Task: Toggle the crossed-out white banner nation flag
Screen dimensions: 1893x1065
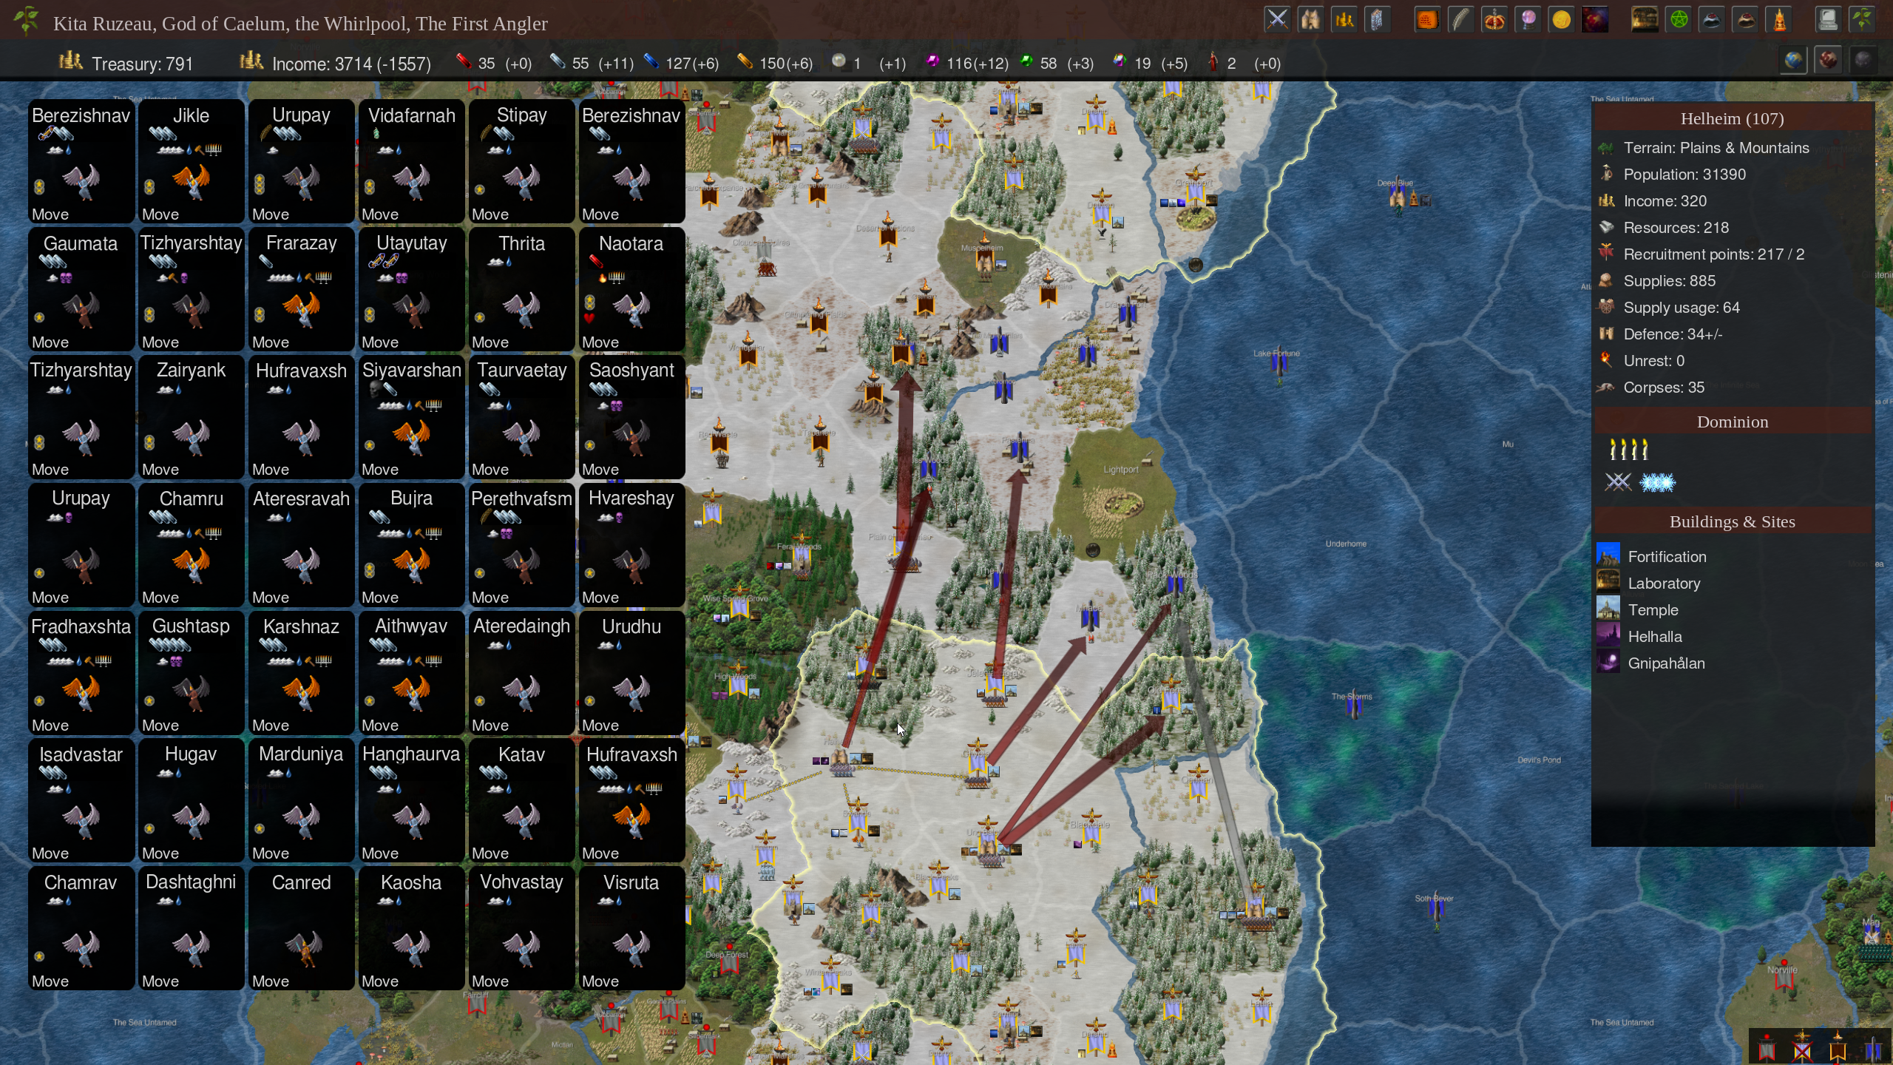Action: point(1802,1049)
